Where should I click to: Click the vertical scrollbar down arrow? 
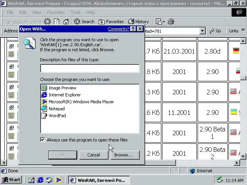click(243, 156)
